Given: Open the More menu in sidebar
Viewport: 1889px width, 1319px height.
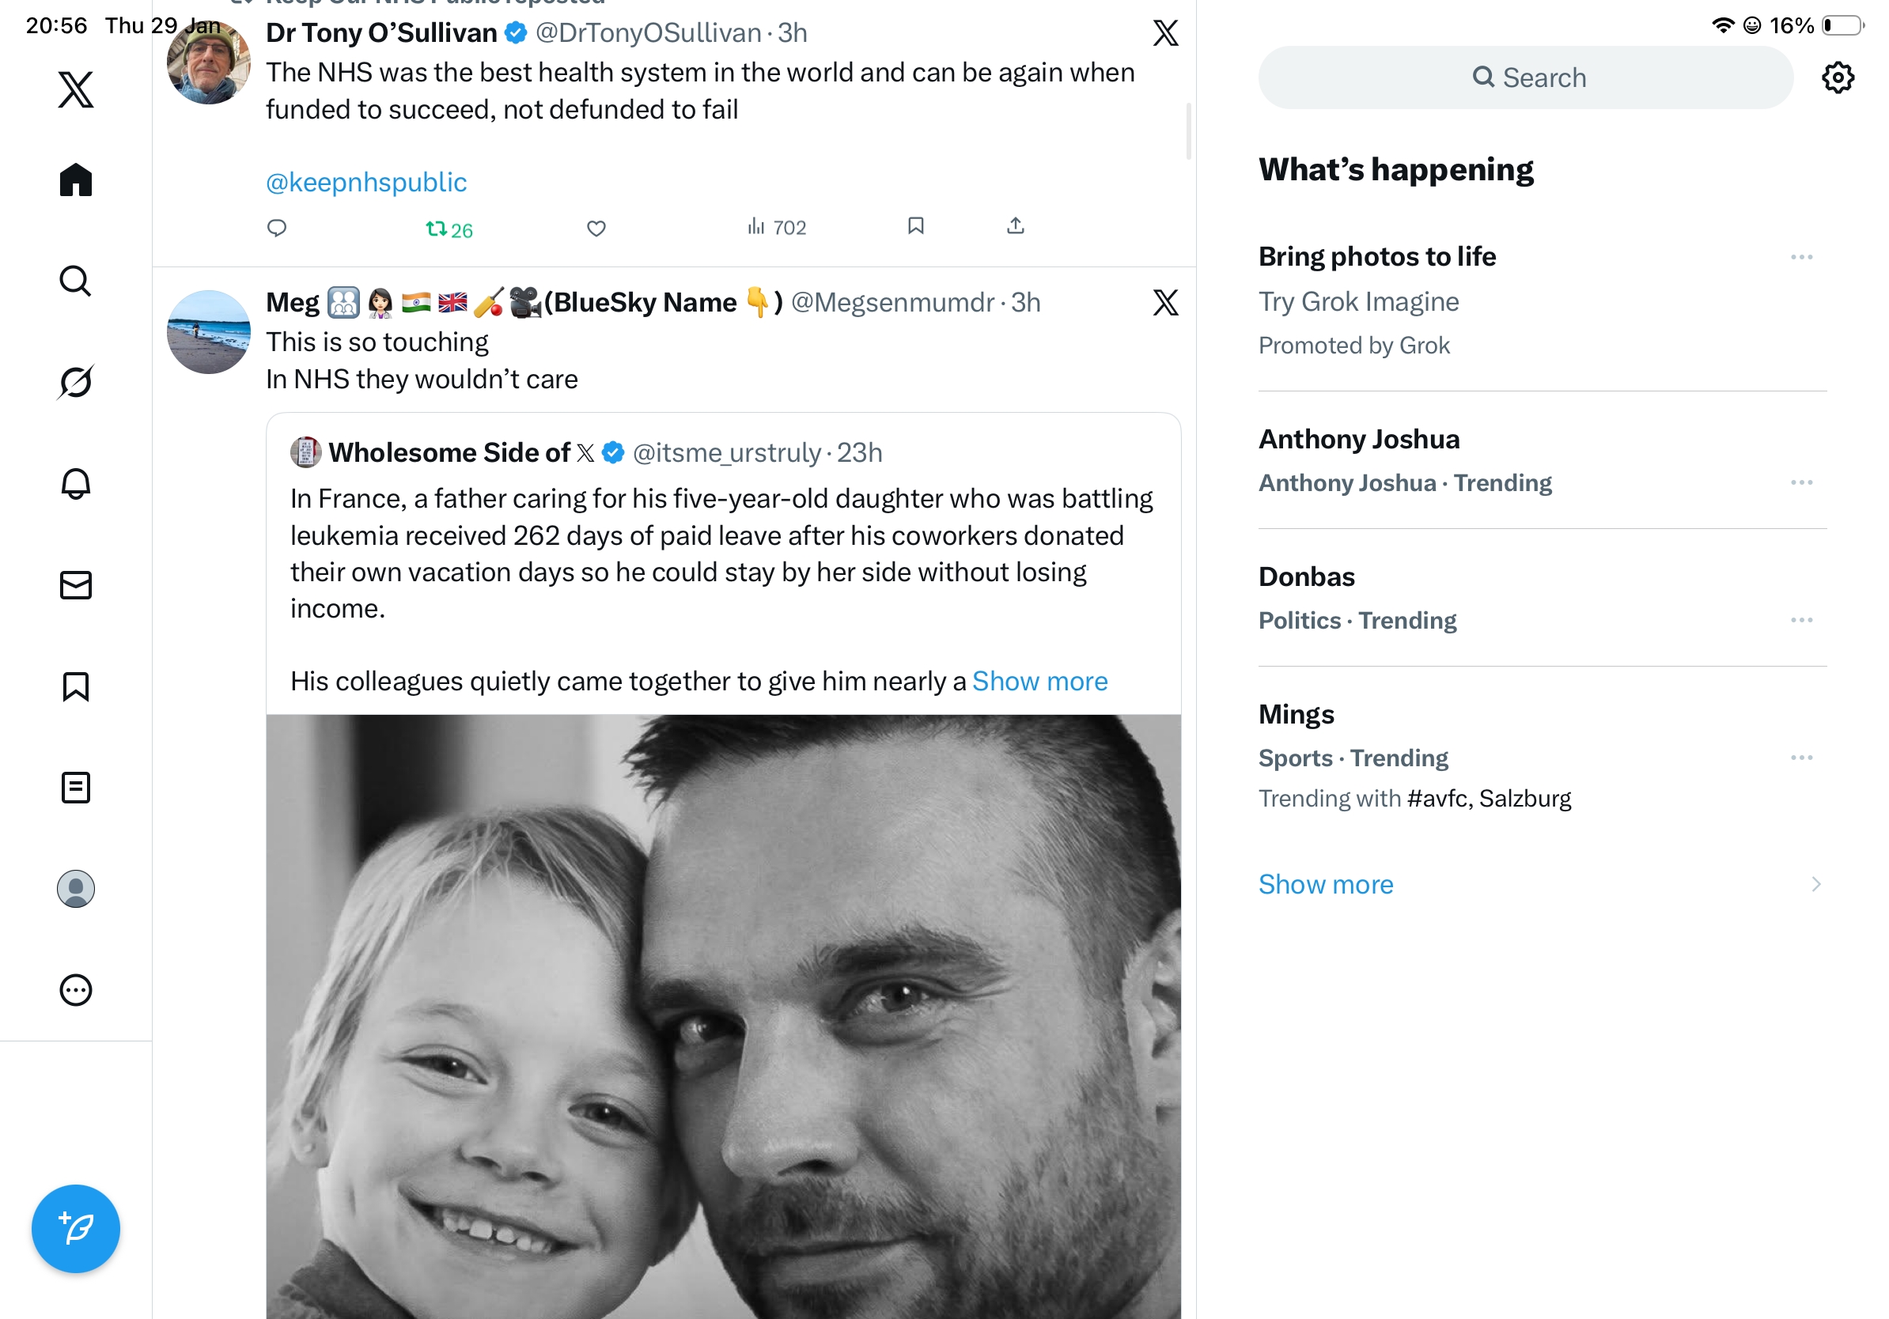Looking at the screenshot, I should point(76,990).
